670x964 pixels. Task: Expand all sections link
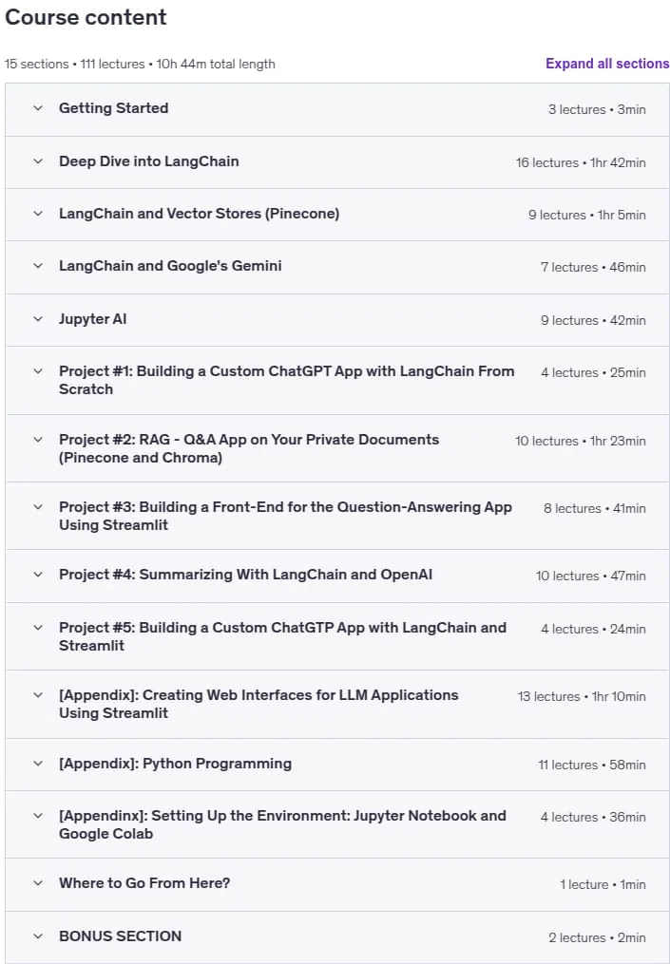[607, 64]
